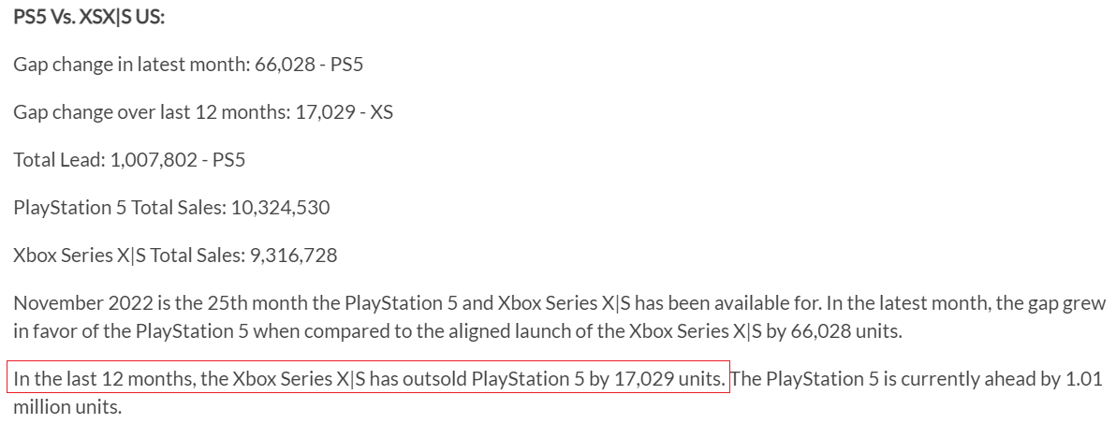
Task: Click the "Xbox Series X|S Total Sales" line
Action: [175, 255]
